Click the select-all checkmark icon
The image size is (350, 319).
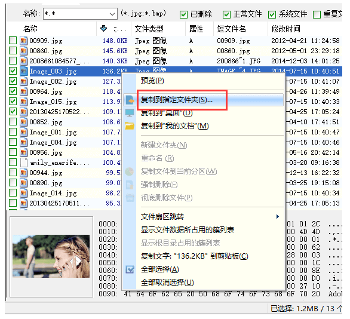tap(130, 269)
